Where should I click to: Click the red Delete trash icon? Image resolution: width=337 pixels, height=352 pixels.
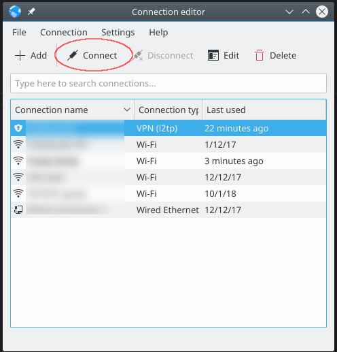pyautogui.click(x=260, y=55)
